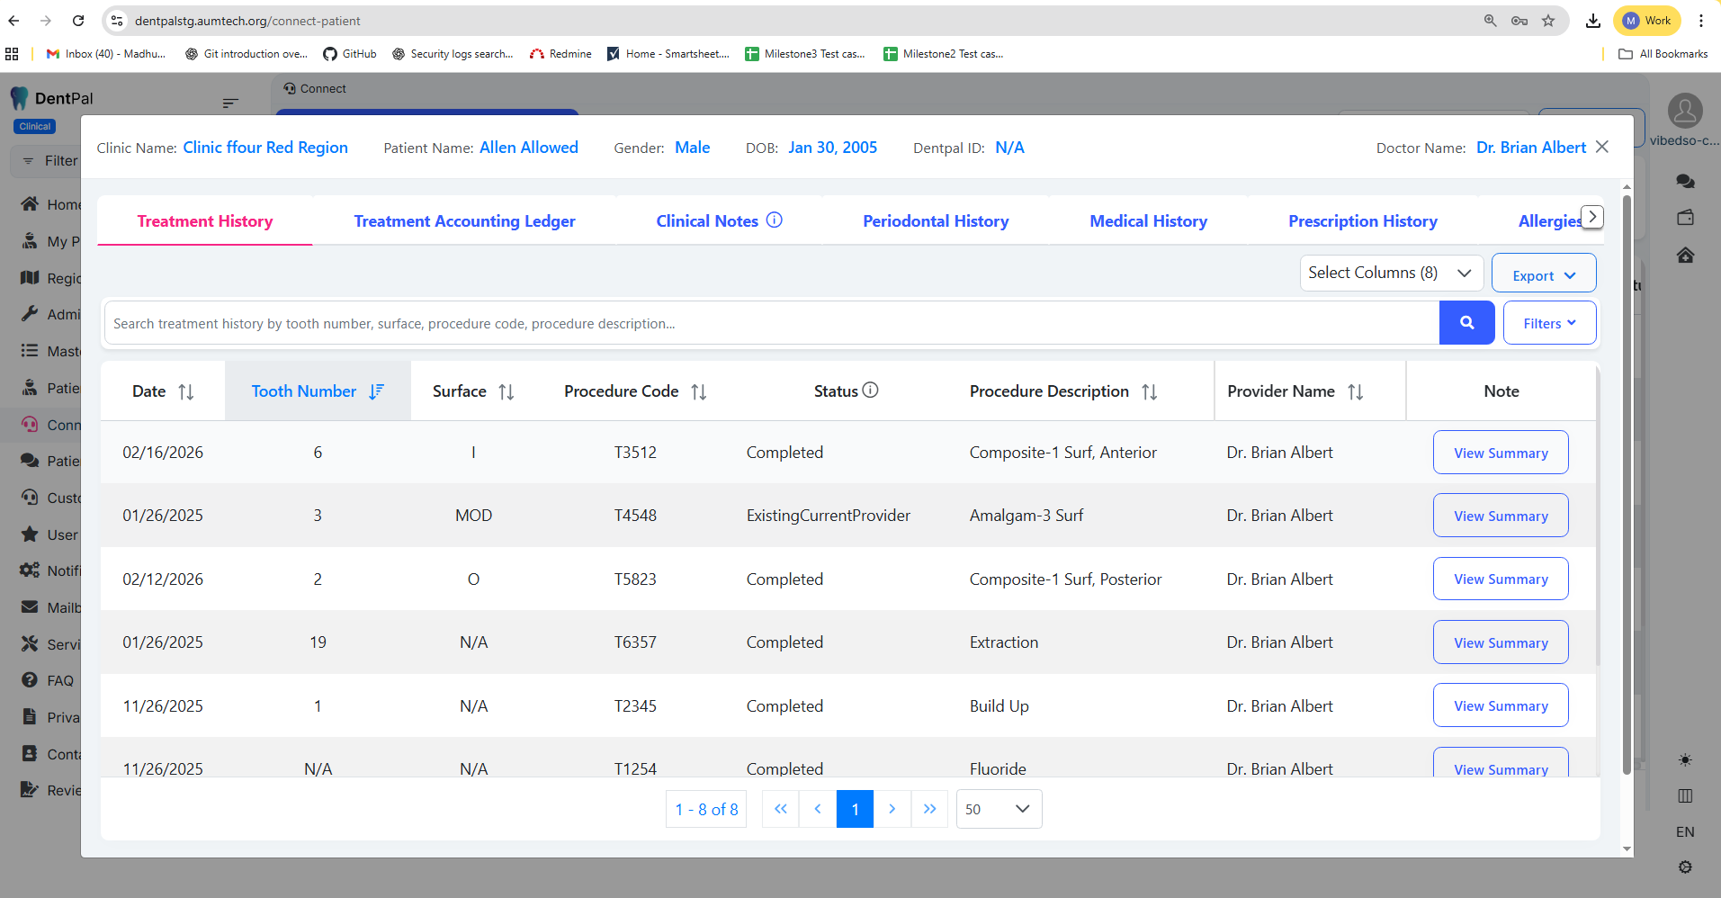Screen dimensions: 1721x898
Task: Go to the last page of results
Action: [929, 809]
